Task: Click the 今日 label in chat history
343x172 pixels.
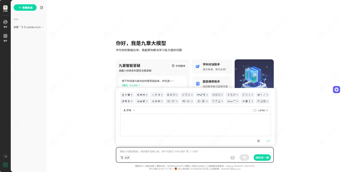Action: pyautogui.click(x=16, y=19)
